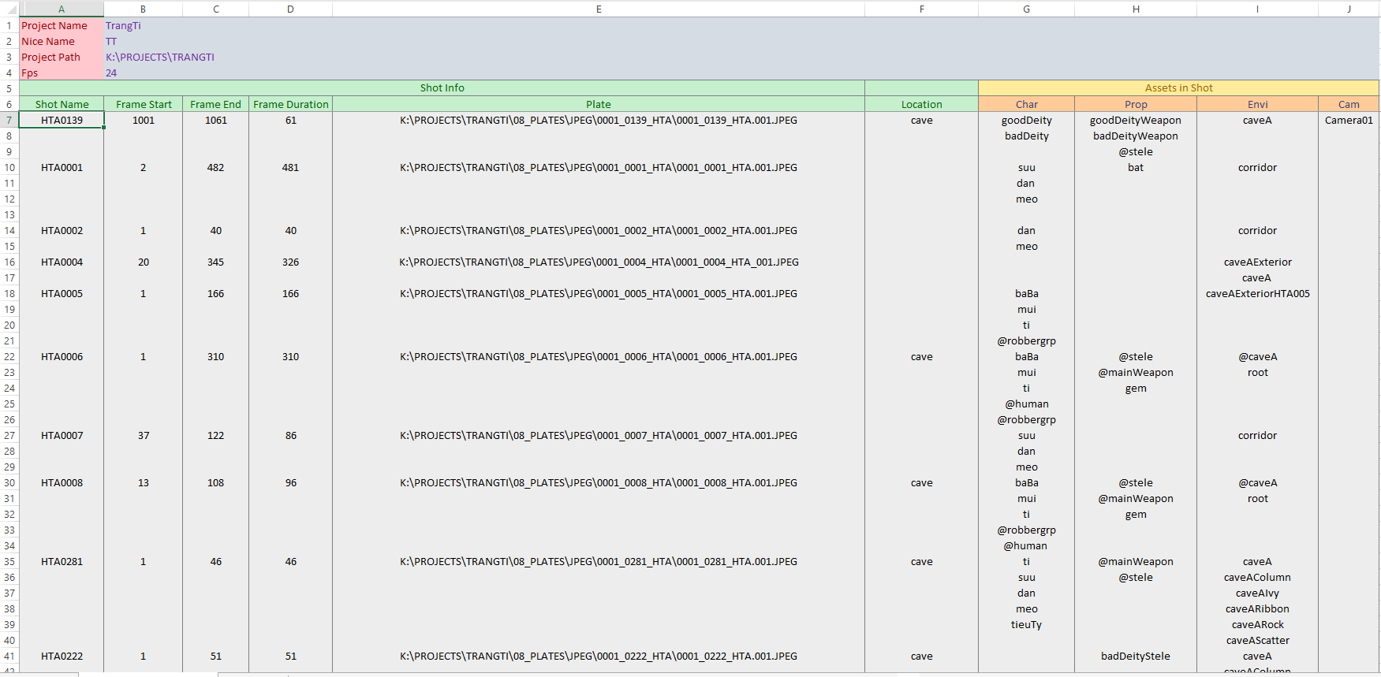Viewport: 1381px width, 677px height.
Task: Click the frame end '1061' cell
Action: (215, 120)
